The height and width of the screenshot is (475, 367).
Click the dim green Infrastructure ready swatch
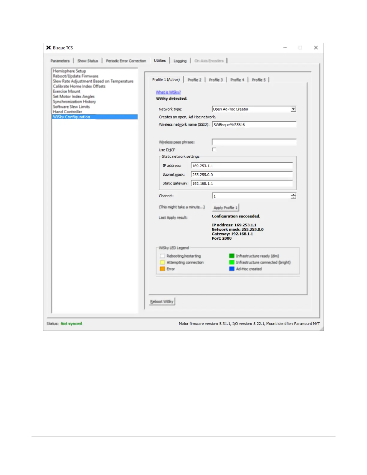[x=231, y=256]
